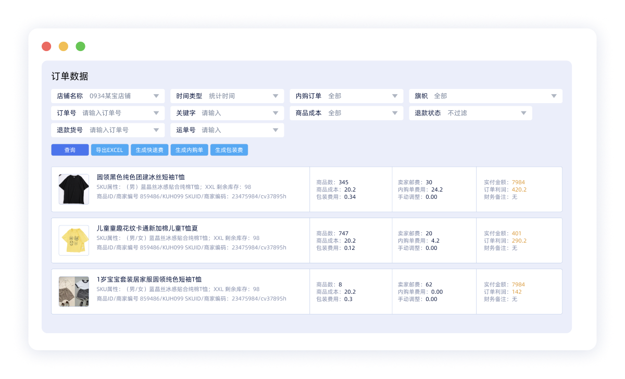This screenshot has height=379, width=625.
Task: Click the 订单数据 page heading
Action: pyautogui.click(x=70, y=76)
